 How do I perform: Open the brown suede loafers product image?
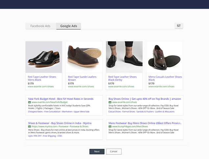84,57
